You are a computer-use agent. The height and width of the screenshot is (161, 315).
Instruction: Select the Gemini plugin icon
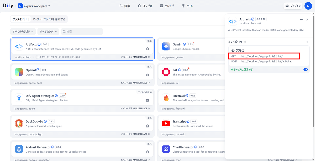click(x=166, y=46)
